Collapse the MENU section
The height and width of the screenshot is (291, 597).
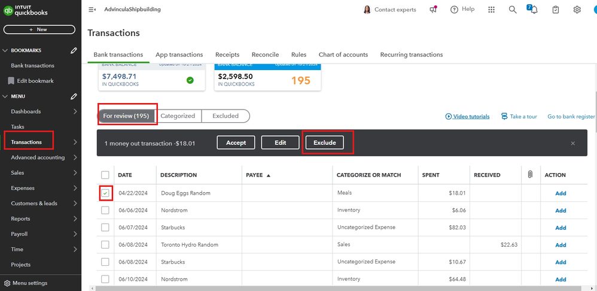pyautogui.click(x=5, y=96)
